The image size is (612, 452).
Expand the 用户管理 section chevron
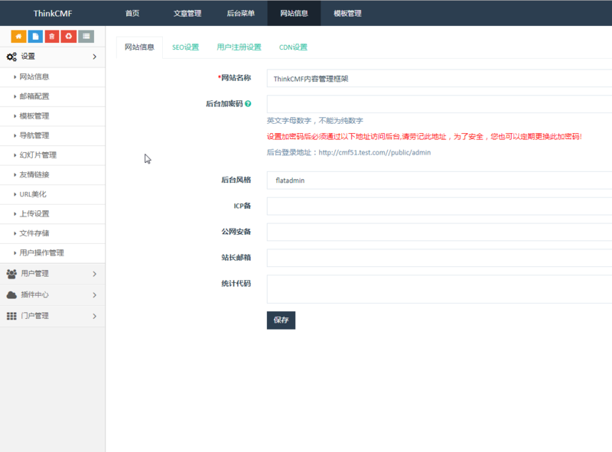(x=94, y=274)
